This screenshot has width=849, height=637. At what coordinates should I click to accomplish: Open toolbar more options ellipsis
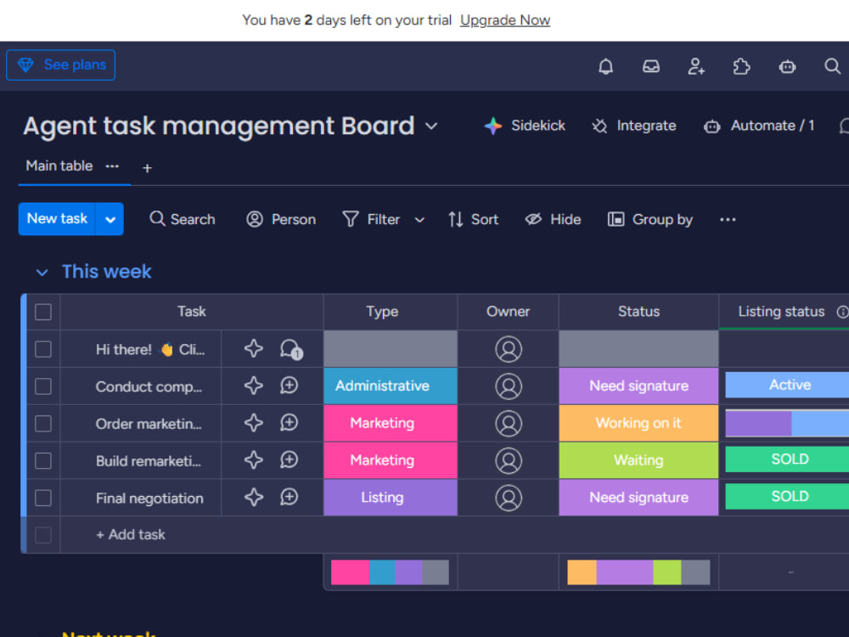(728, 219)
